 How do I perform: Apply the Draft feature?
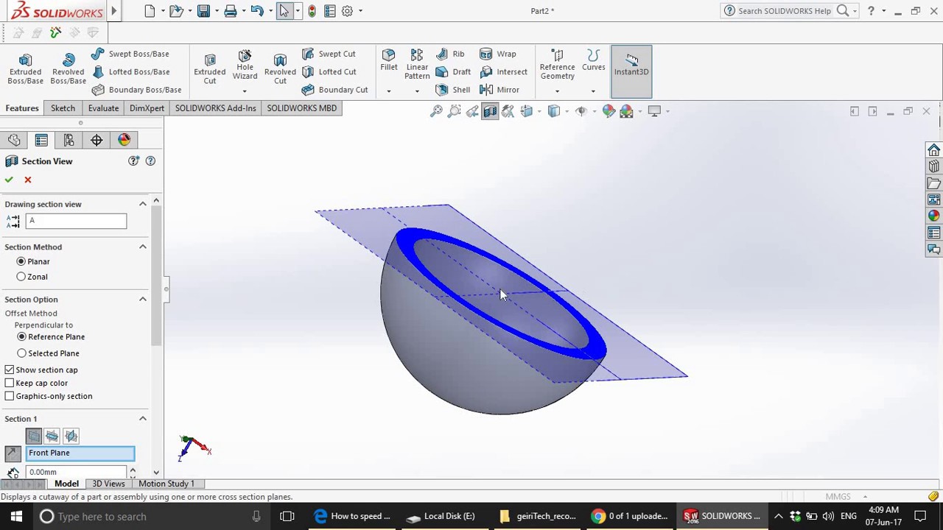click(453, 71)
